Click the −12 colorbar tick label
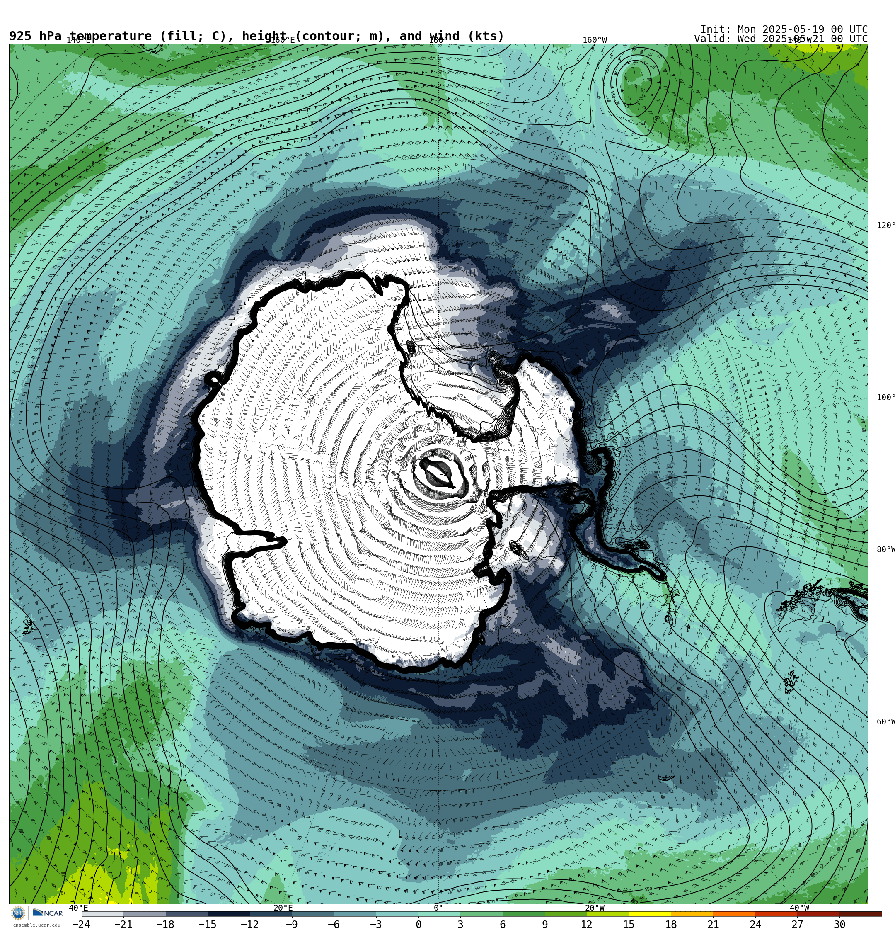The image size is (895, 930). click(x=249, y=924)
